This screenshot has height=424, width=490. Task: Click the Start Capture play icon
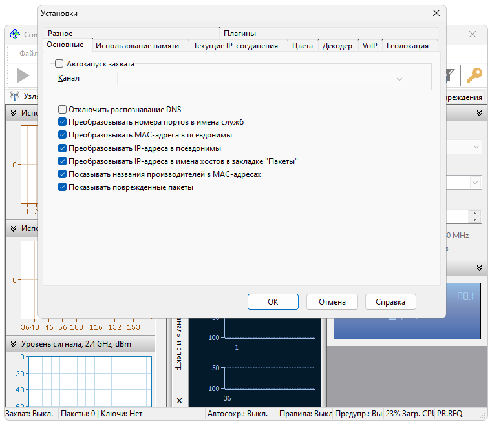pos(23,76)
